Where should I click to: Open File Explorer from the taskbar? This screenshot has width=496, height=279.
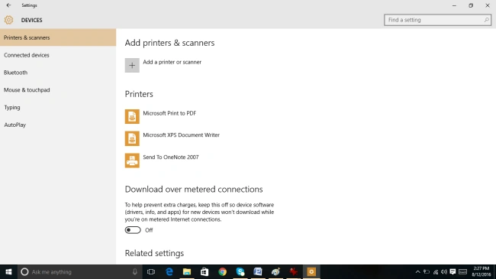(x=187, y=271)
